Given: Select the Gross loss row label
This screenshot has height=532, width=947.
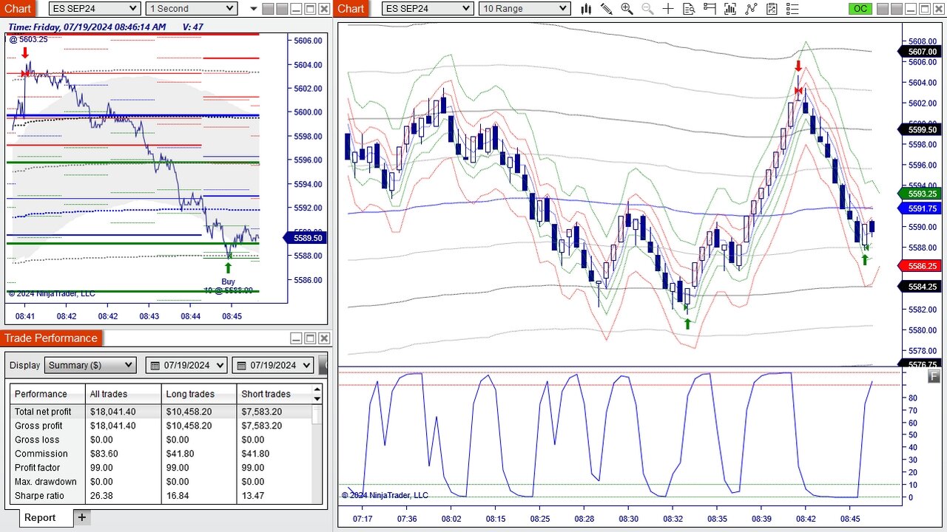Looking at the screenshot, I should pyautogui.click(x=37, y=440).
